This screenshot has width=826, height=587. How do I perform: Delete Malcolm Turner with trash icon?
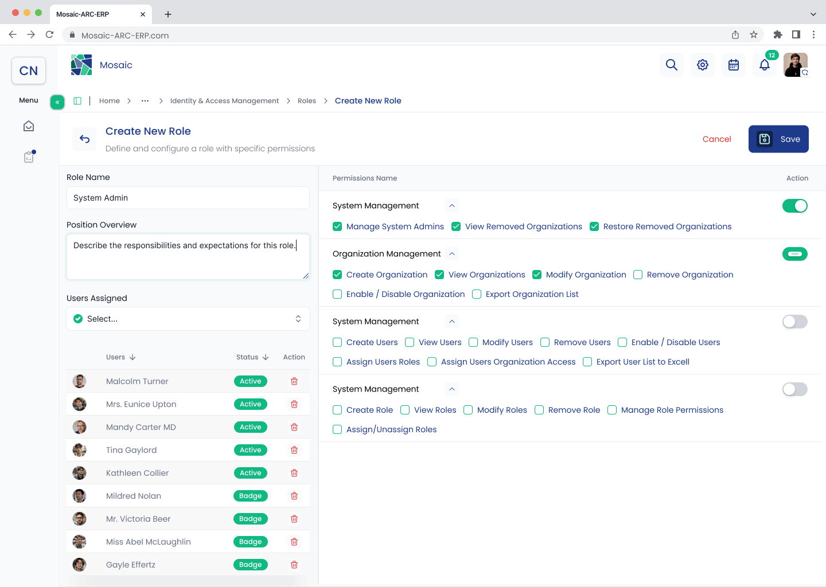click(294, 381)
